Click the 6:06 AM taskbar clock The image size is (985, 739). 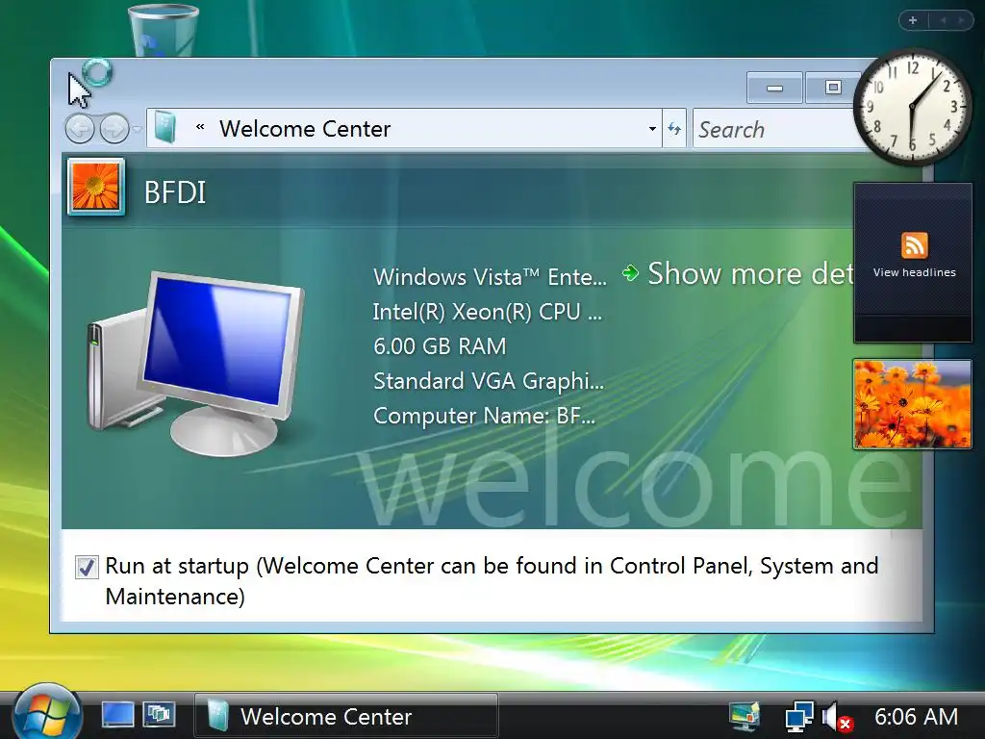click(916, 716)
